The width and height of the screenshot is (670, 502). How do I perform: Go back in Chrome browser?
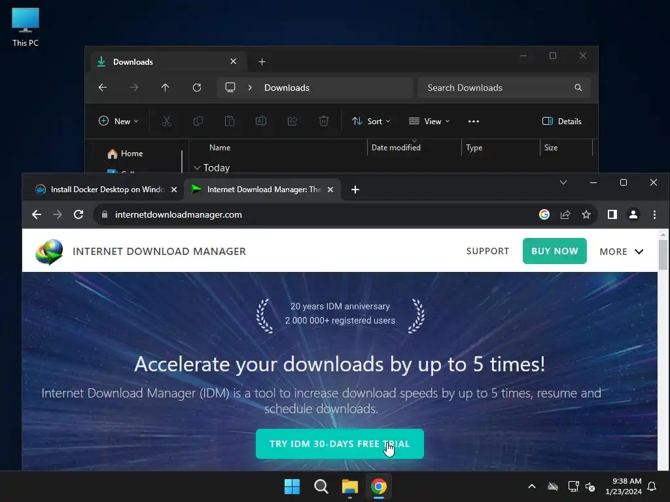coord(37,214)
